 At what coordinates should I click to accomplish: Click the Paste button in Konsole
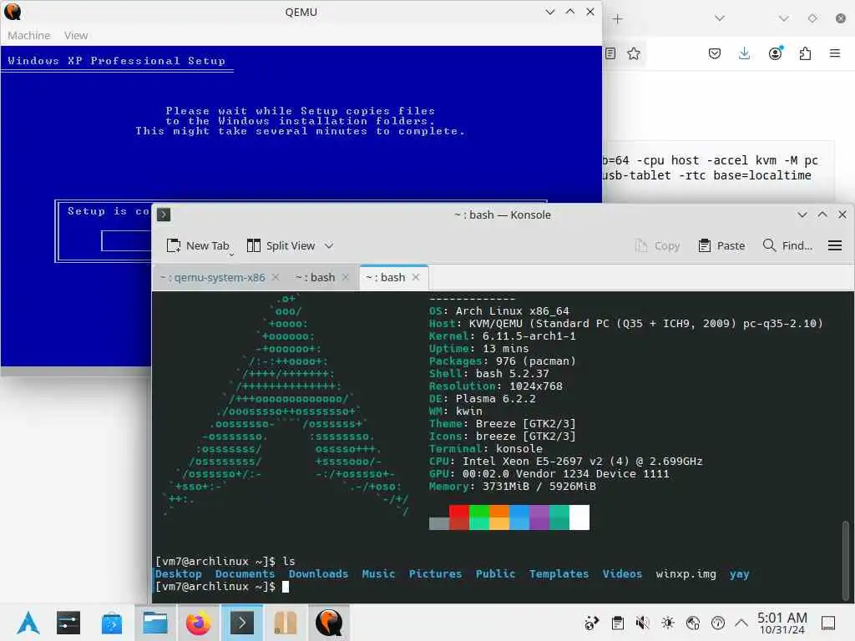721,246
